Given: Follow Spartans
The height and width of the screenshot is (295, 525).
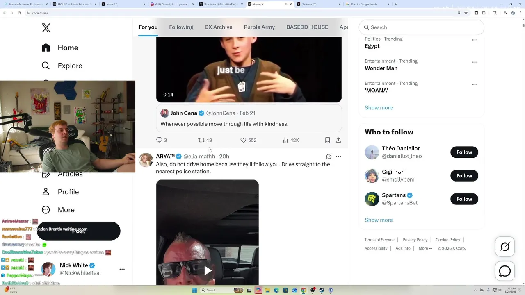Looking at the screenshot, I should [464, 199].
